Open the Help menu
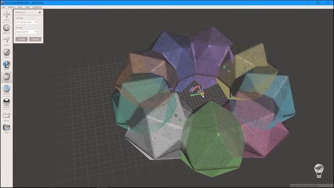334x188 pixels. (x=27, y=7)
